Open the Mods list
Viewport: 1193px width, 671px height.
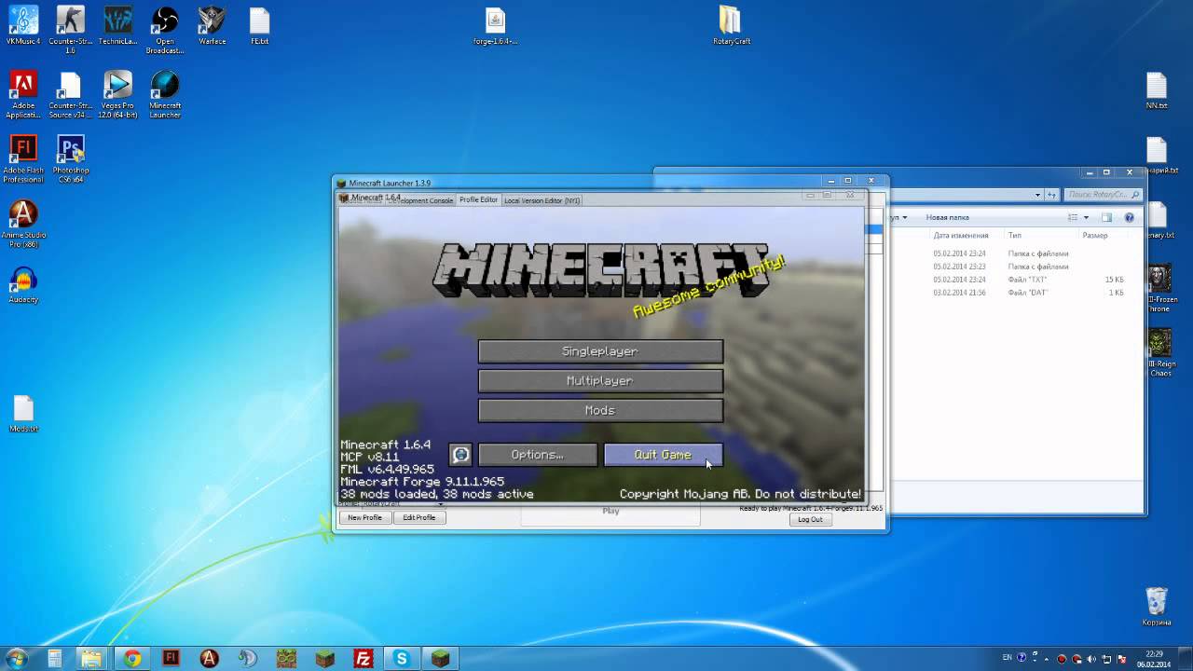(x=600, y=410)
